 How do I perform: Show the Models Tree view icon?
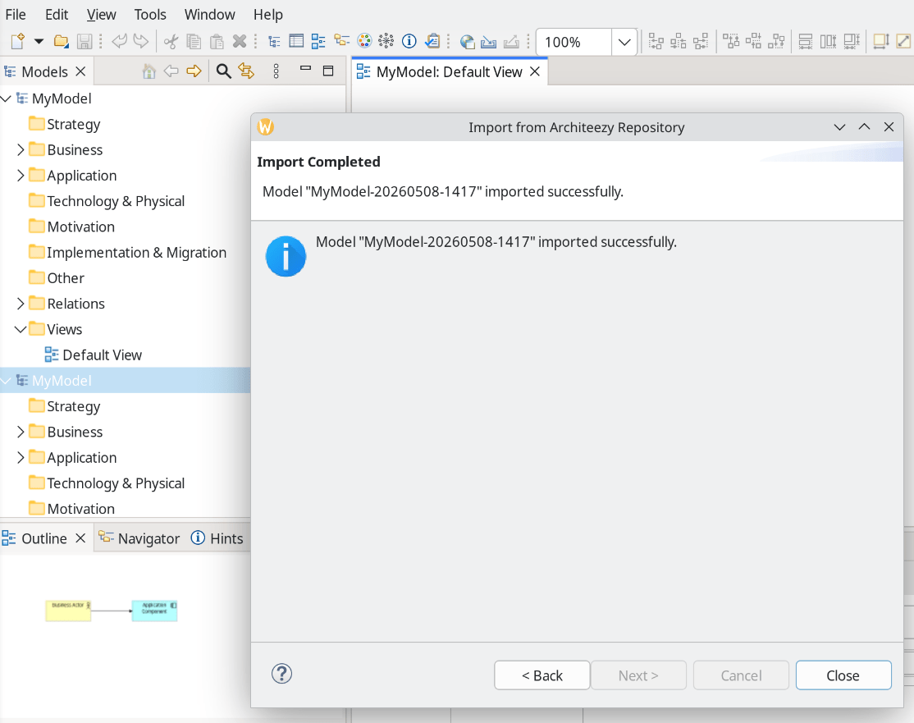point(274,41)
